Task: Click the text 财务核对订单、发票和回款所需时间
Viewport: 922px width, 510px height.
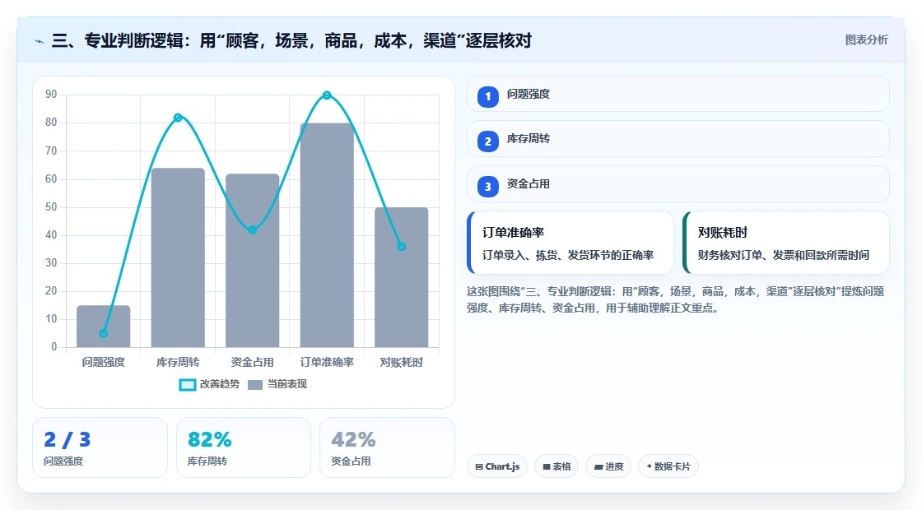Action: point(783,255)
